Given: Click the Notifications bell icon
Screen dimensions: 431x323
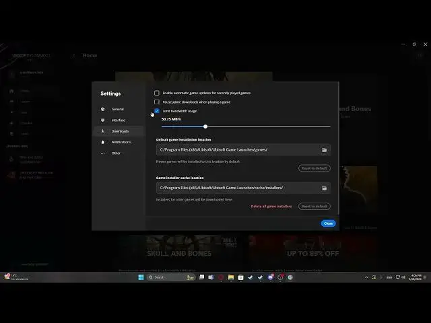Looking at the screenshot, I should click(x=103, y=142).
